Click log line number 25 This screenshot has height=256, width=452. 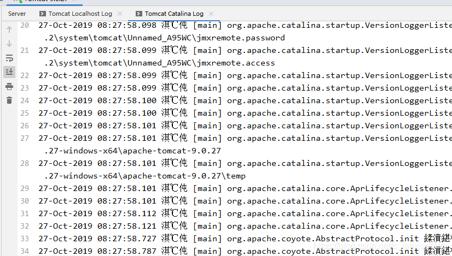25,114
